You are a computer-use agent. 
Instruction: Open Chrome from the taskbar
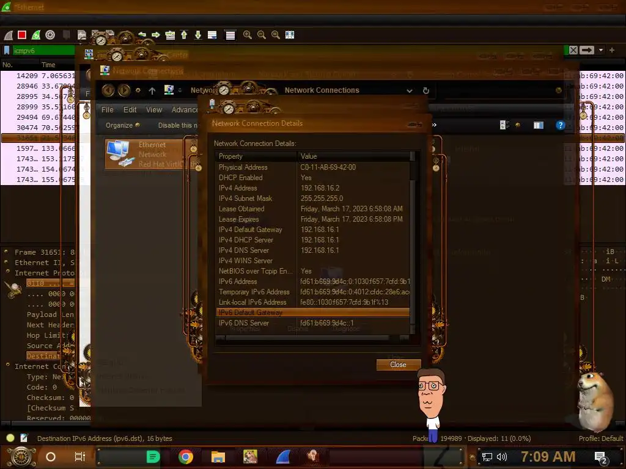point(186,457)
